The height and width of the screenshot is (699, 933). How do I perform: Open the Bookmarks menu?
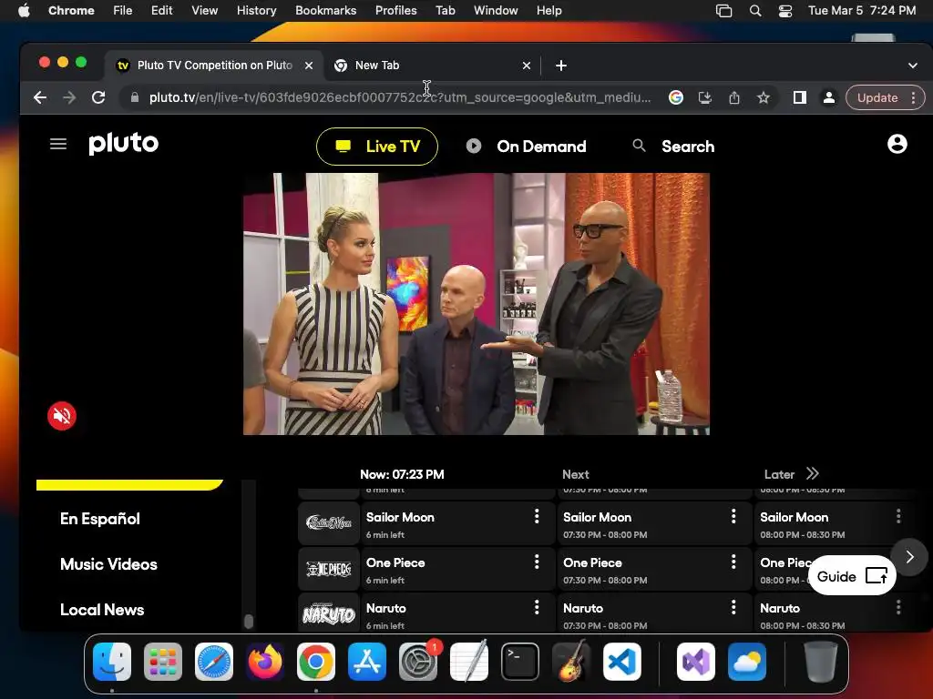coord(325,10)
